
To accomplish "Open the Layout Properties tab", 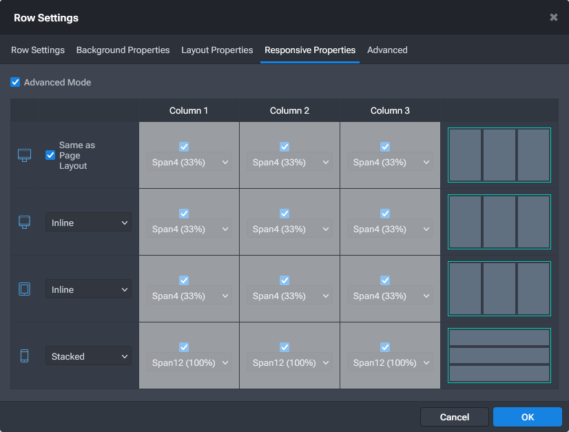I will click(x=217, y=50).
